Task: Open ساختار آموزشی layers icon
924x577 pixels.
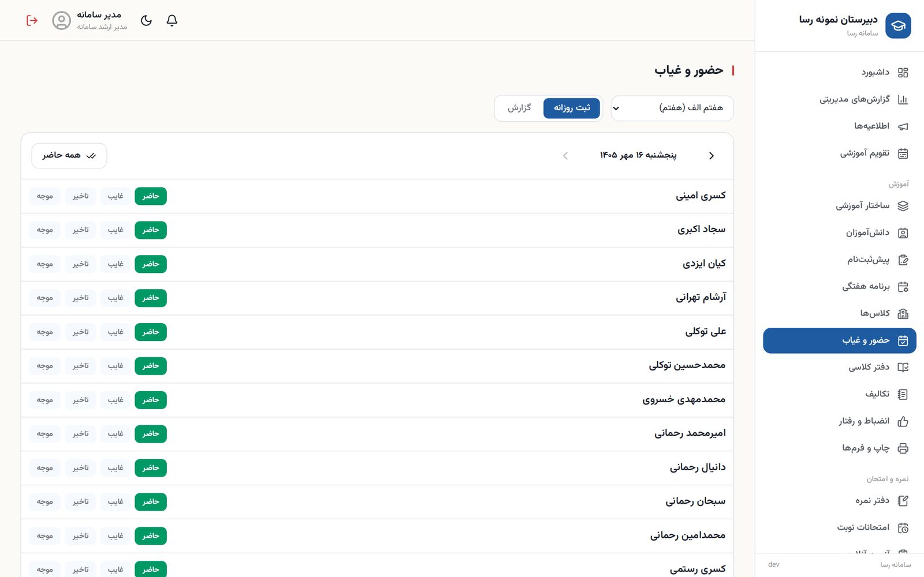Action: click(x=903, y=205)
